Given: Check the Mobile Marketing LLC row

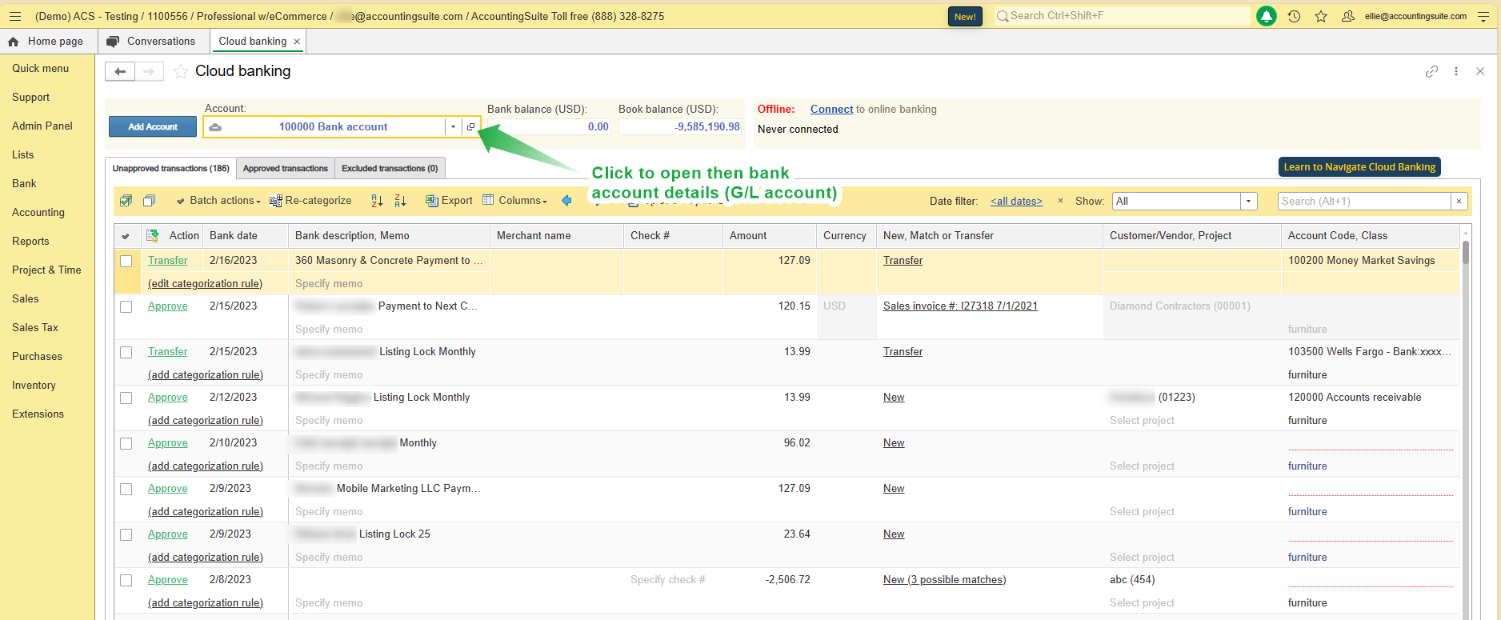Looking at the screenshot, I should tap(126, 489).
